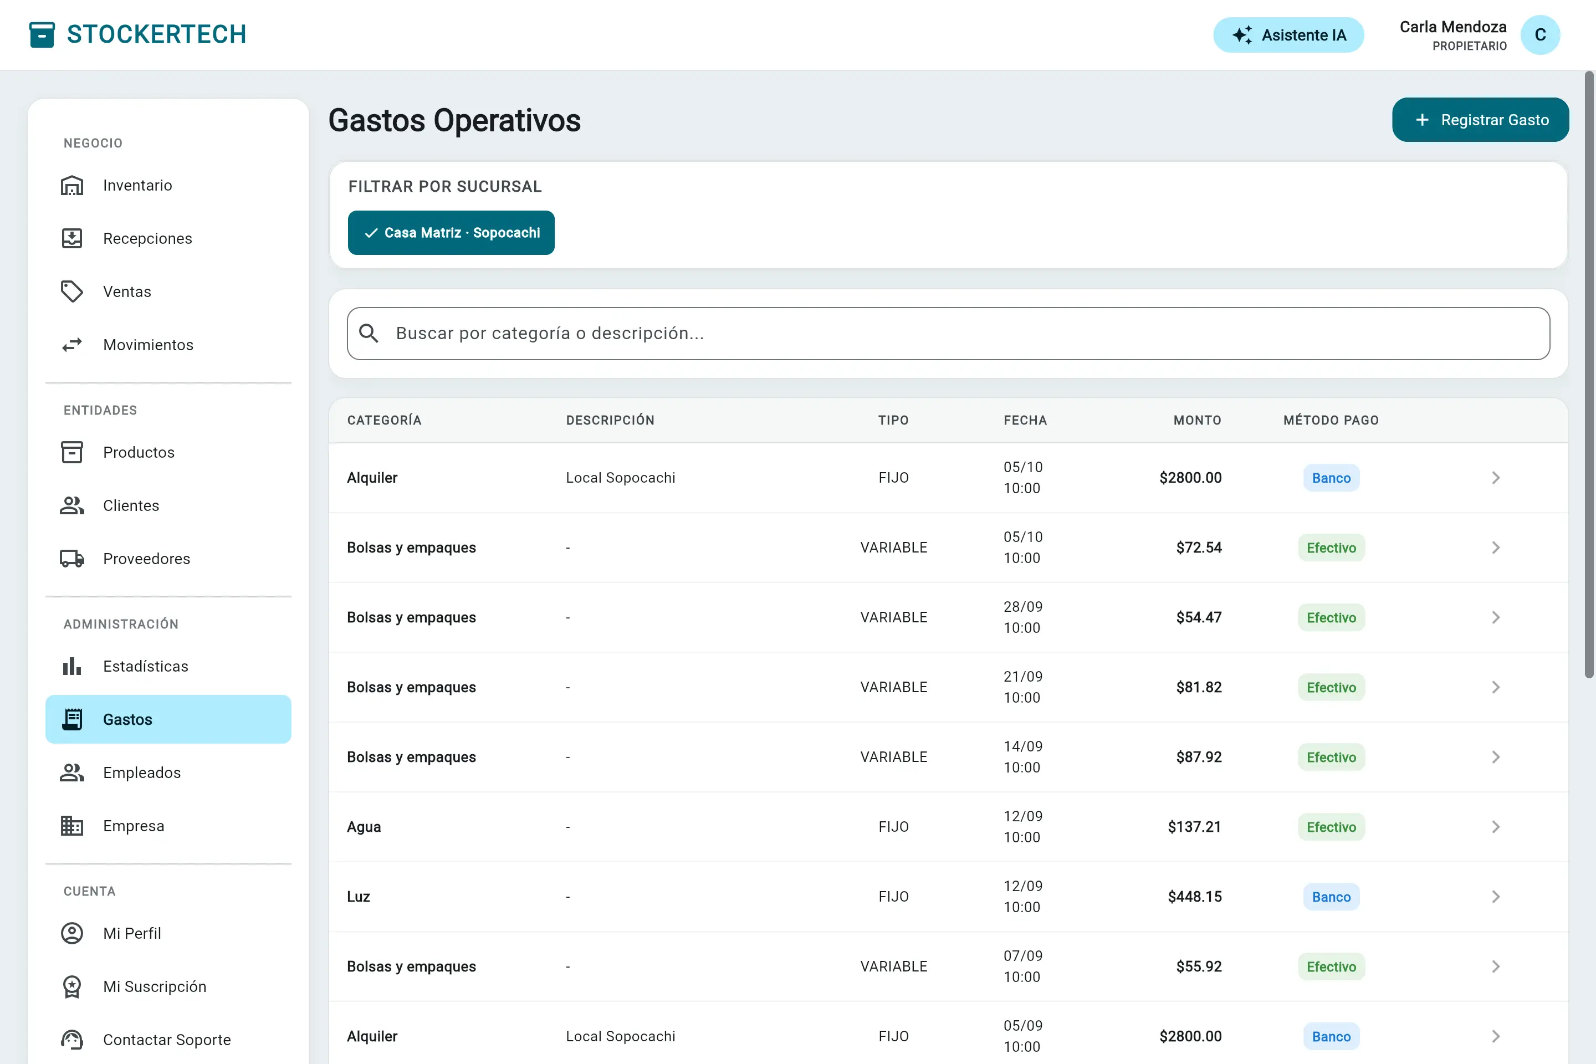This screenshot has height=1064, width=1596.
Task: Click the Empresa building icon
Action: click(72, 826)
